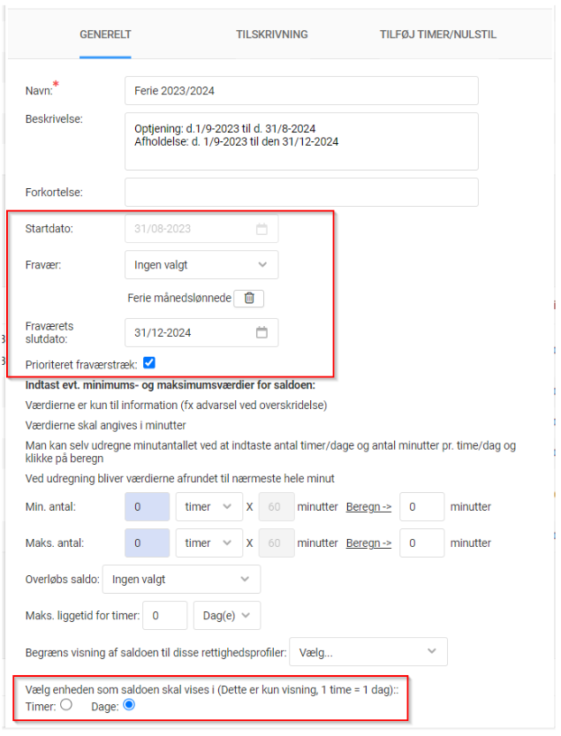
Task: Delete Ferie månedslønnede with trash icon
Action: point(249,299)
